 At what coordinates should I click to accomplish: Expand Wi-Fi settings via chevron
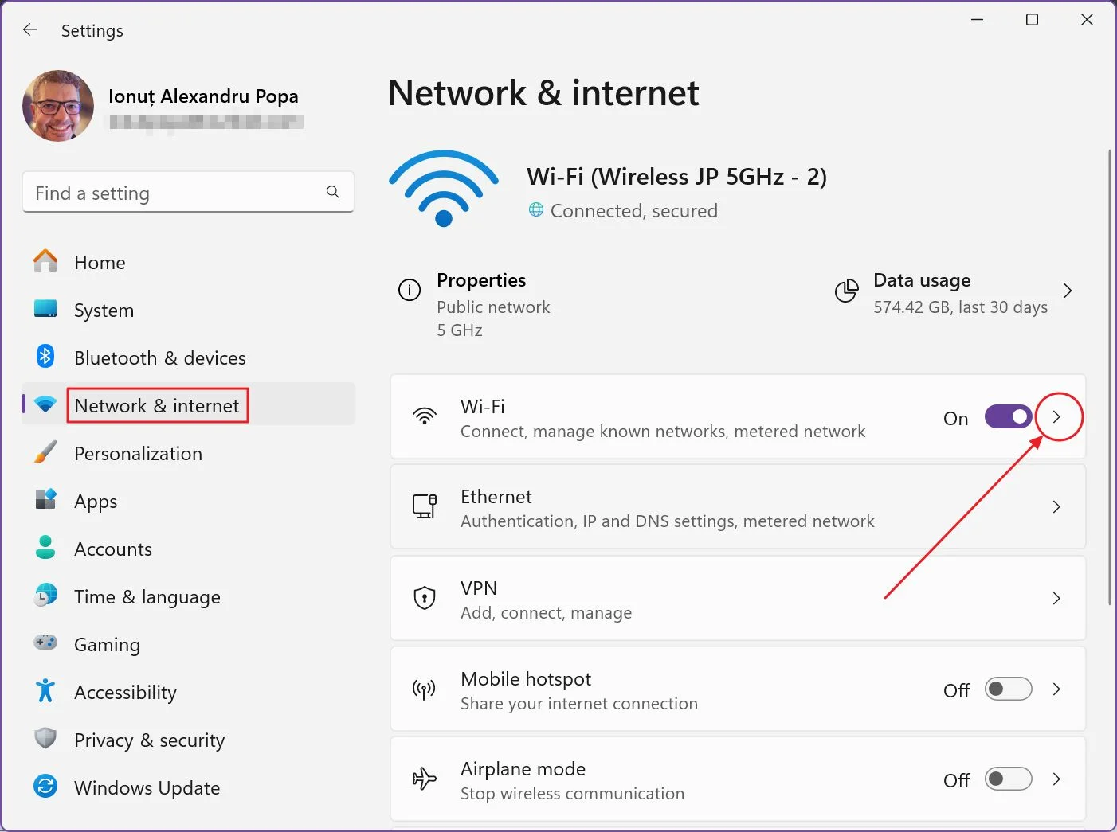point(1056,416)
